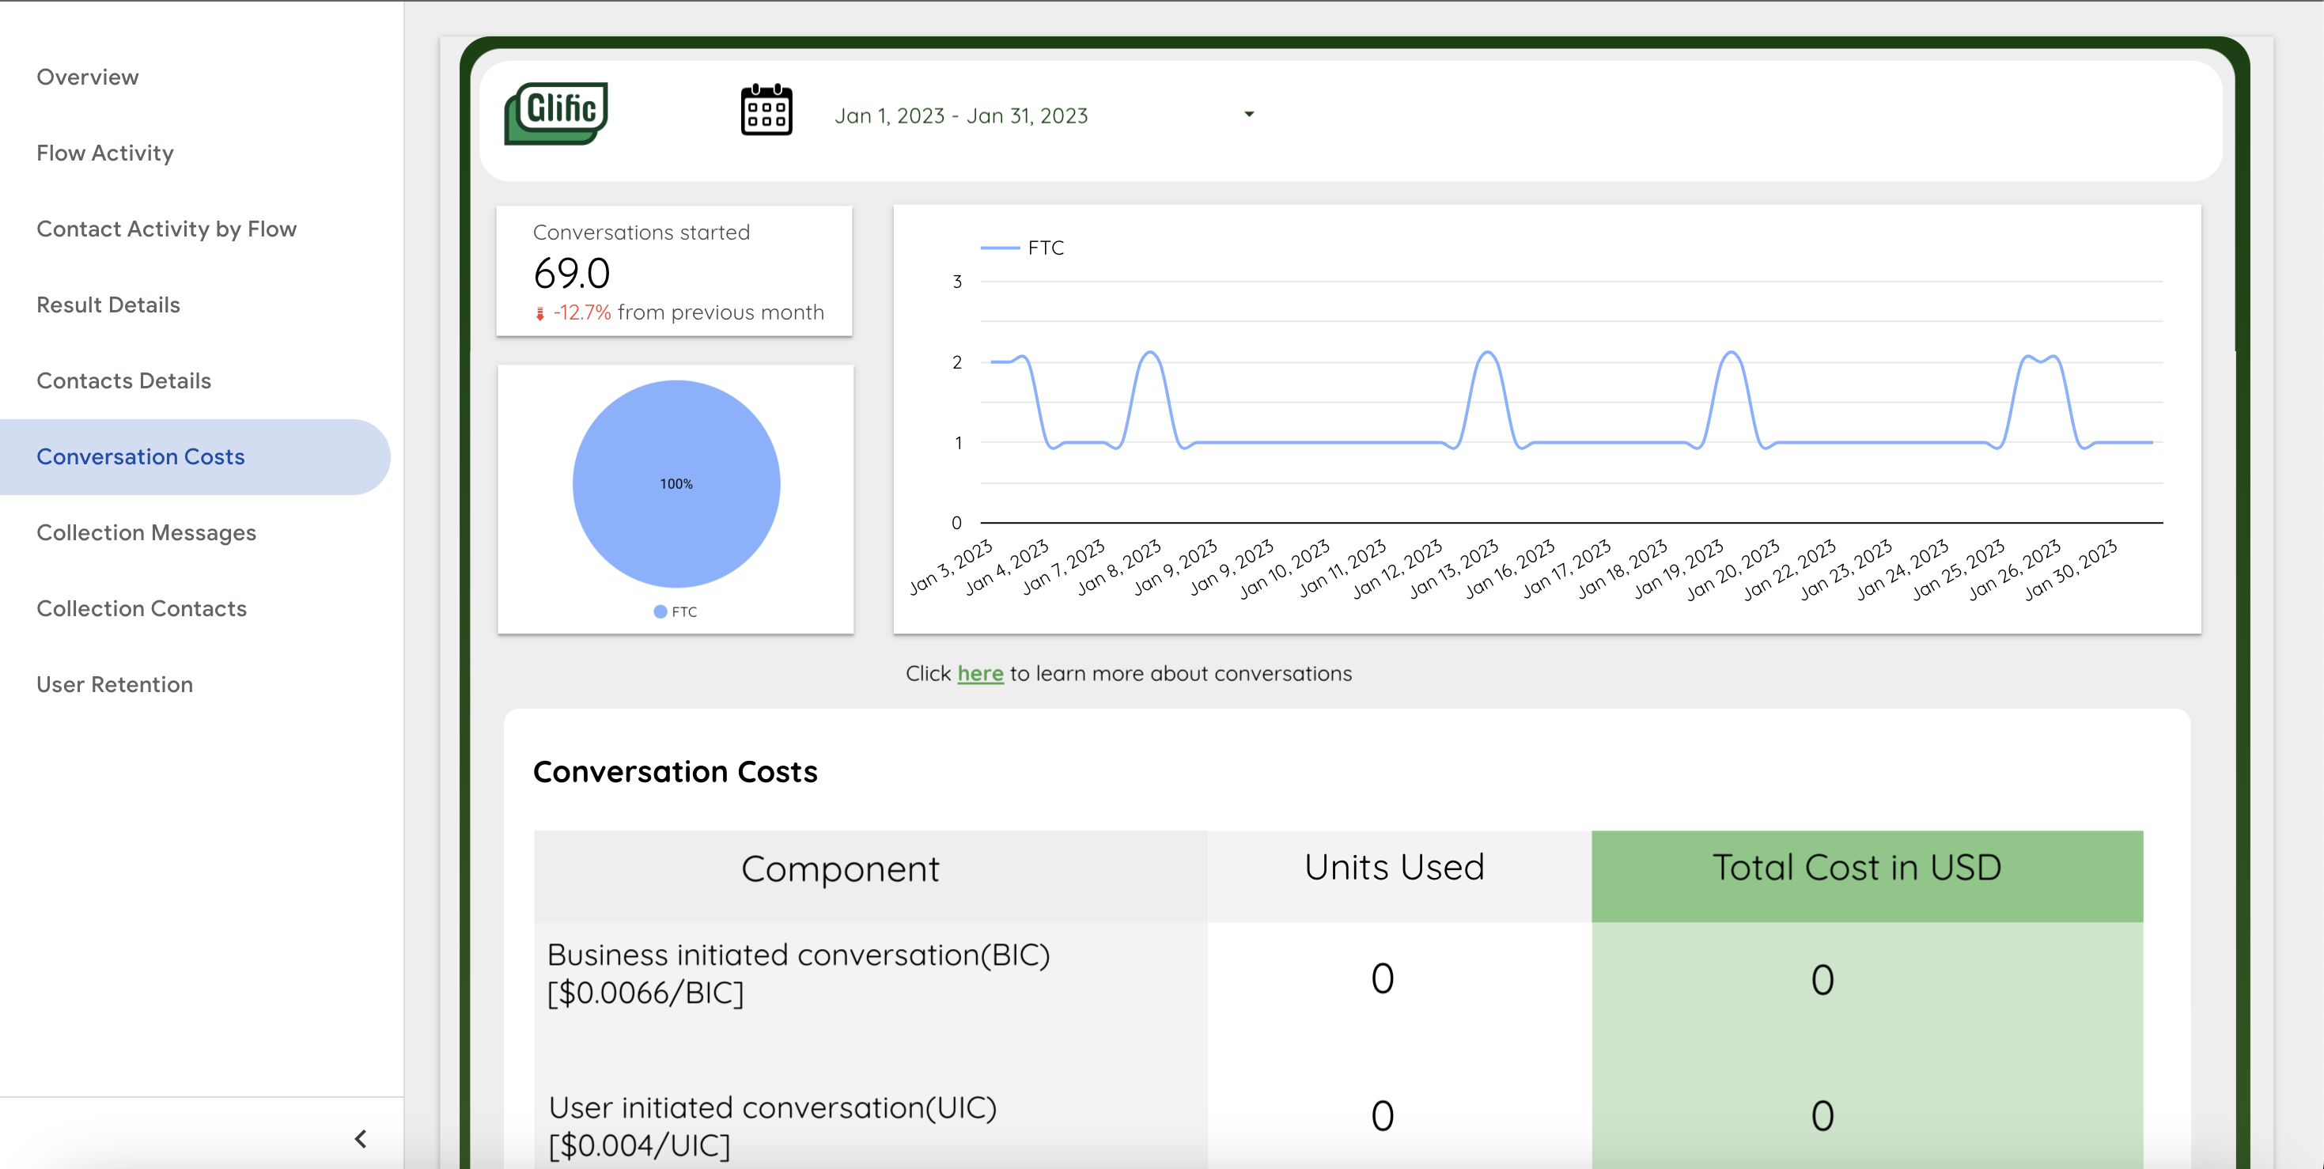Viewport: 2324px width, 1169px height.
Task: Go to Collection Contacts page
Action: (x=142, y=608)
